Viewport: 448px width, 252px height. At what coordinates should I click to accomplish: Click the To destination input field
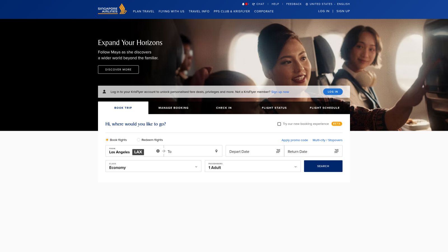pos(193,151)
